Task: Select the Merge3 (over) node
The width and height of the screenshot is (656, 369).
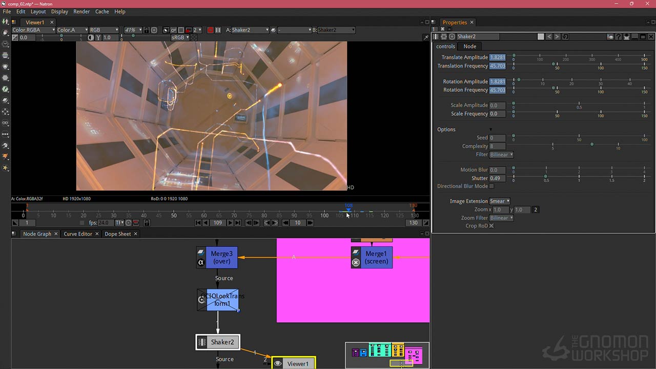Action: 222,257
